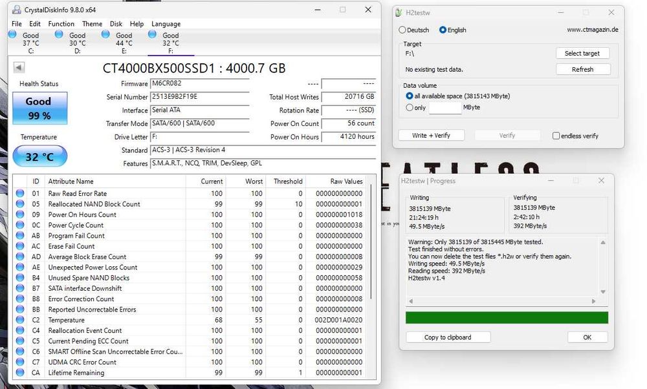Select the E: drive status orb

coord(105,34)
